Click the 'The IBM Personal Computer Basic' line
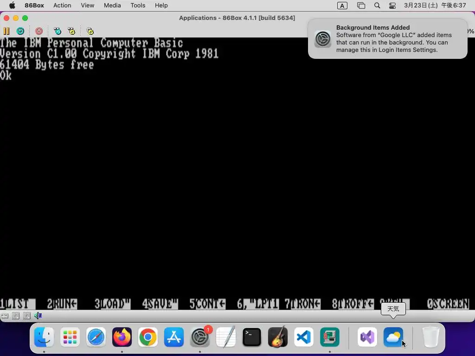The width and height of the screenshot is (475, 356). (x=91, y=43)
